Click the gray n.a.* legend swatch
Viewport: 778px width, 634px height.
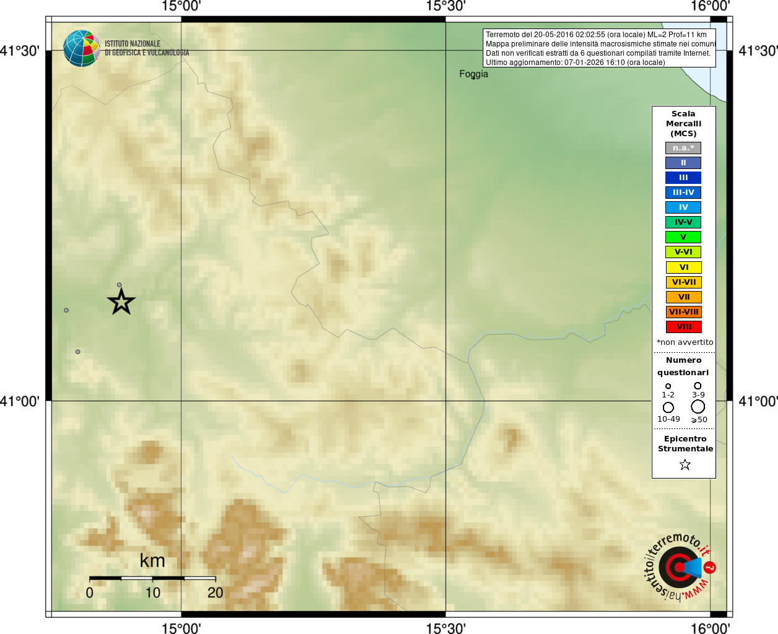(683, 148)
